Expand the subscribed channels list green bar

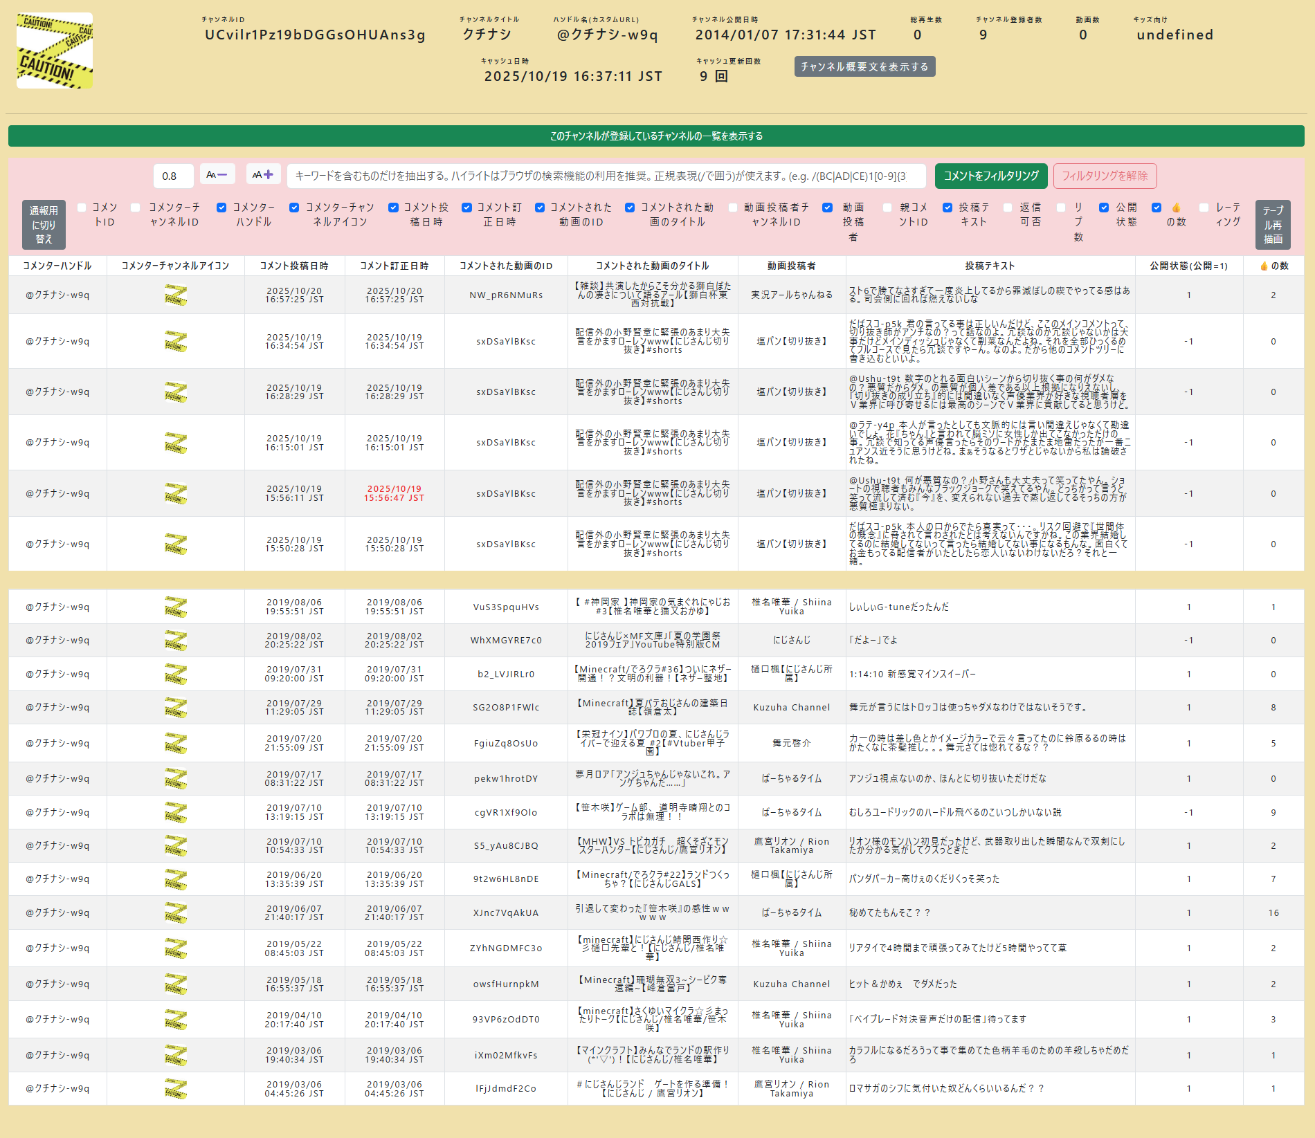pyautogui.click(x=656, y=136)
